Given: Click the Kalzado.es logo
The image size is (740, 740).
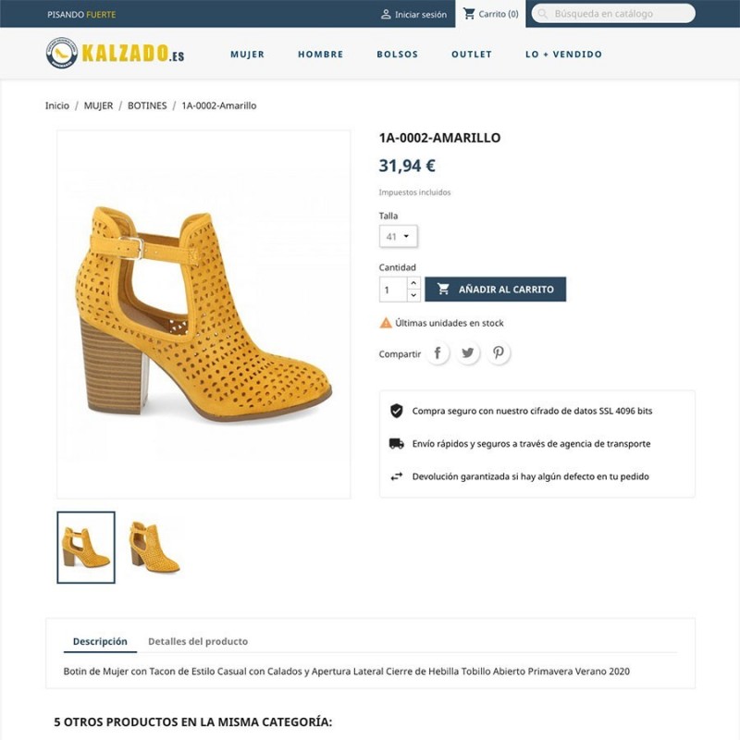Looking at the screenshot, I should click(x=115, y=53).
